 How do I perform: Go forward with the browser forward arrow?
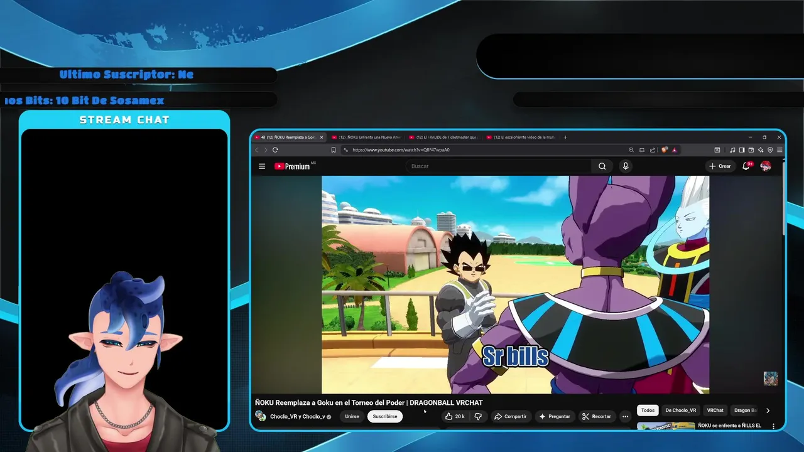tap(266, 150)
